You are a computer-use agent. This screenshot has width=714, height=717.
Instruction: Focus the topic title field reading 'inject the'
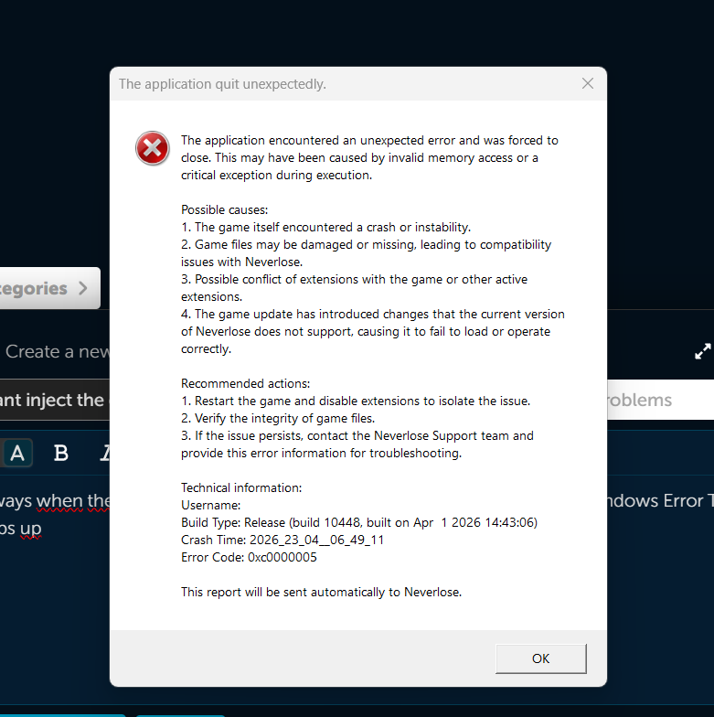pos(55,400)
